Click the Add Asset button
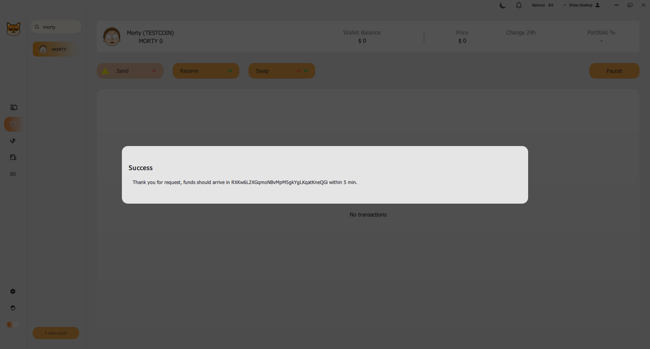The height and width of the screenshot is (349, 650). coord(56,333)
